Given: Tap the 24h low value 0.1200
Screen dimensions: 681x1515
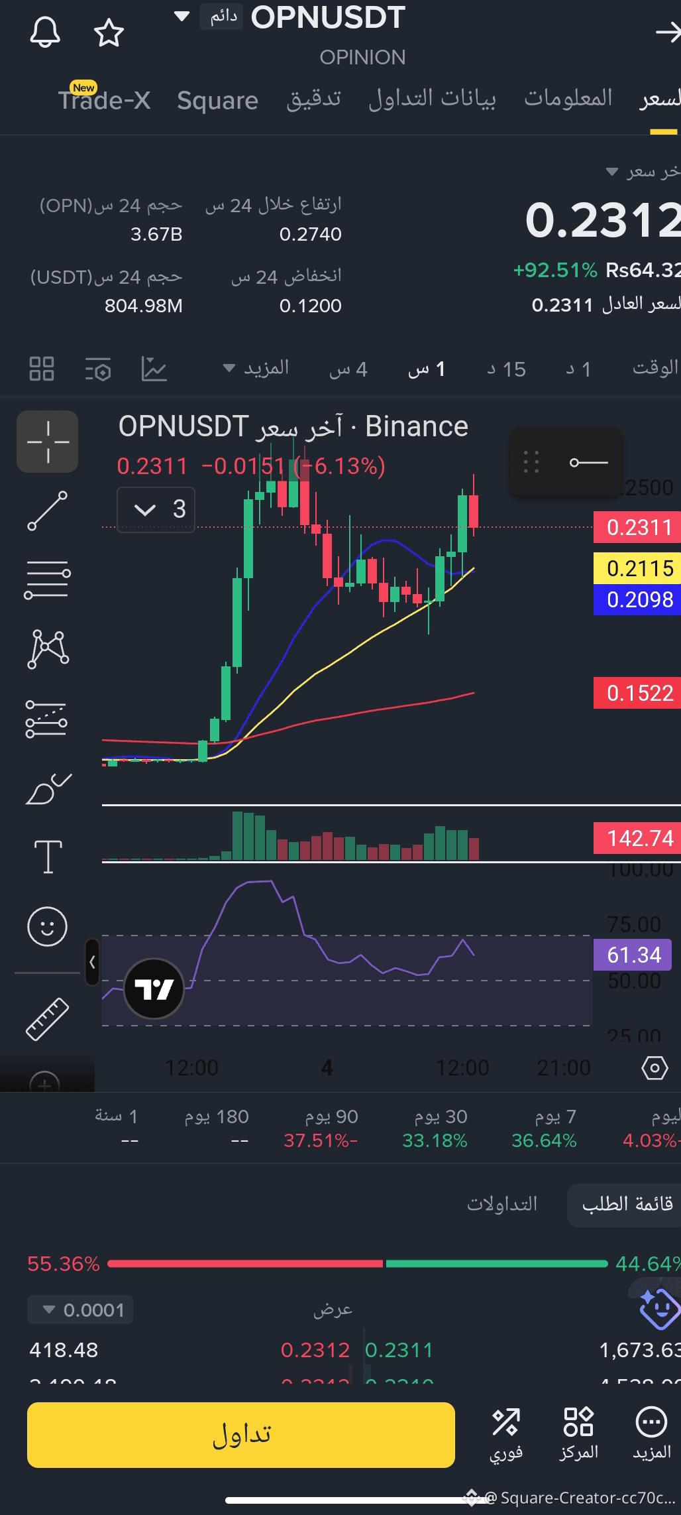Looking at the screenshot, I should pos(310,306).
